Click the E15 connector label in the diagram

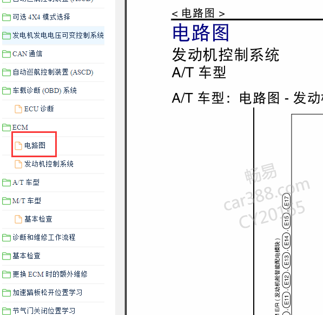click(286, 221)
